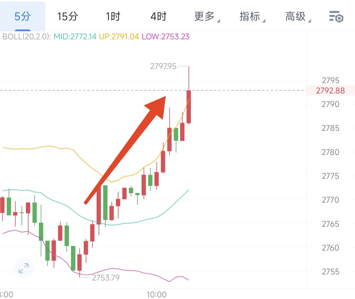The width and height of the screenshot is (355, 299).
Task: Switch to the 1时 timeframe
Action: pyautogui.click(x=113, y=17)
